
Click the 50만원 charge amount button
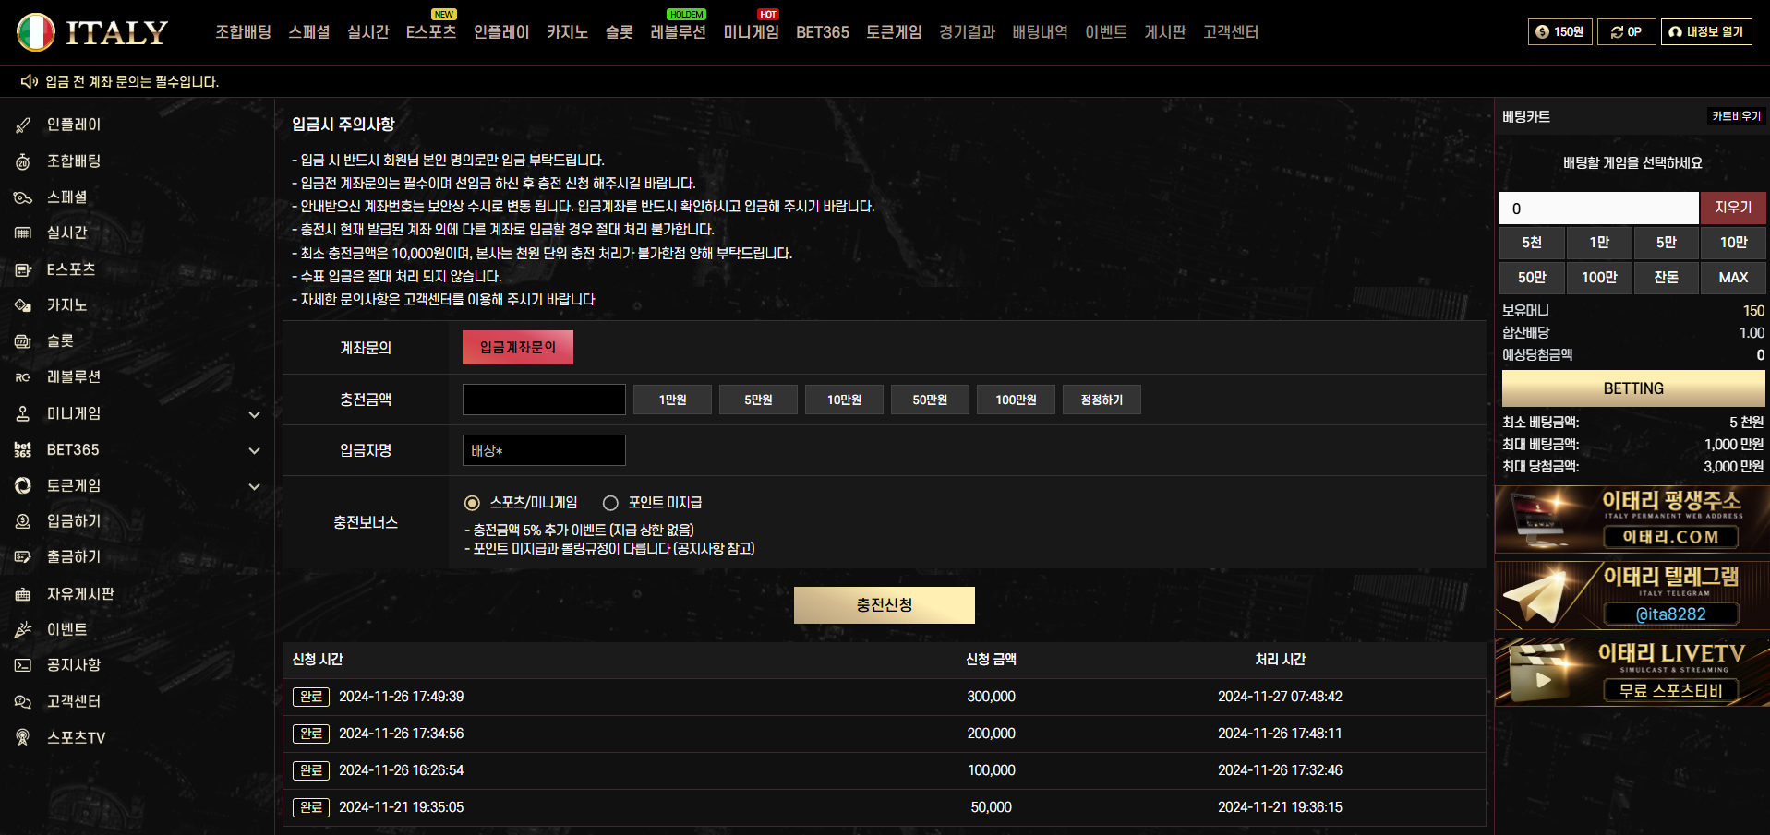(930, 400)
